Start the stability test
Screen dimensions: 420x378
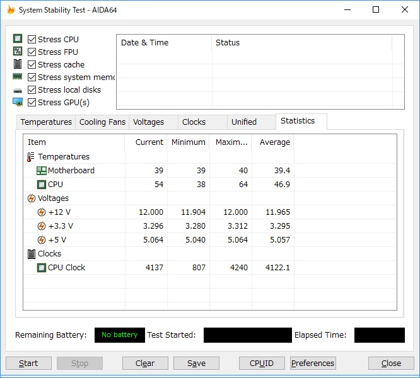pyautogui.click(x=28, y=363)
